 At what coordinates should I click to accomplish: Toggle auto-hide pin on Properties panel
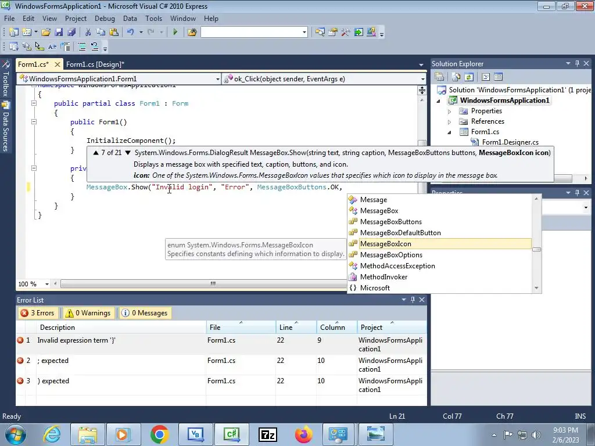click(577, 193)
